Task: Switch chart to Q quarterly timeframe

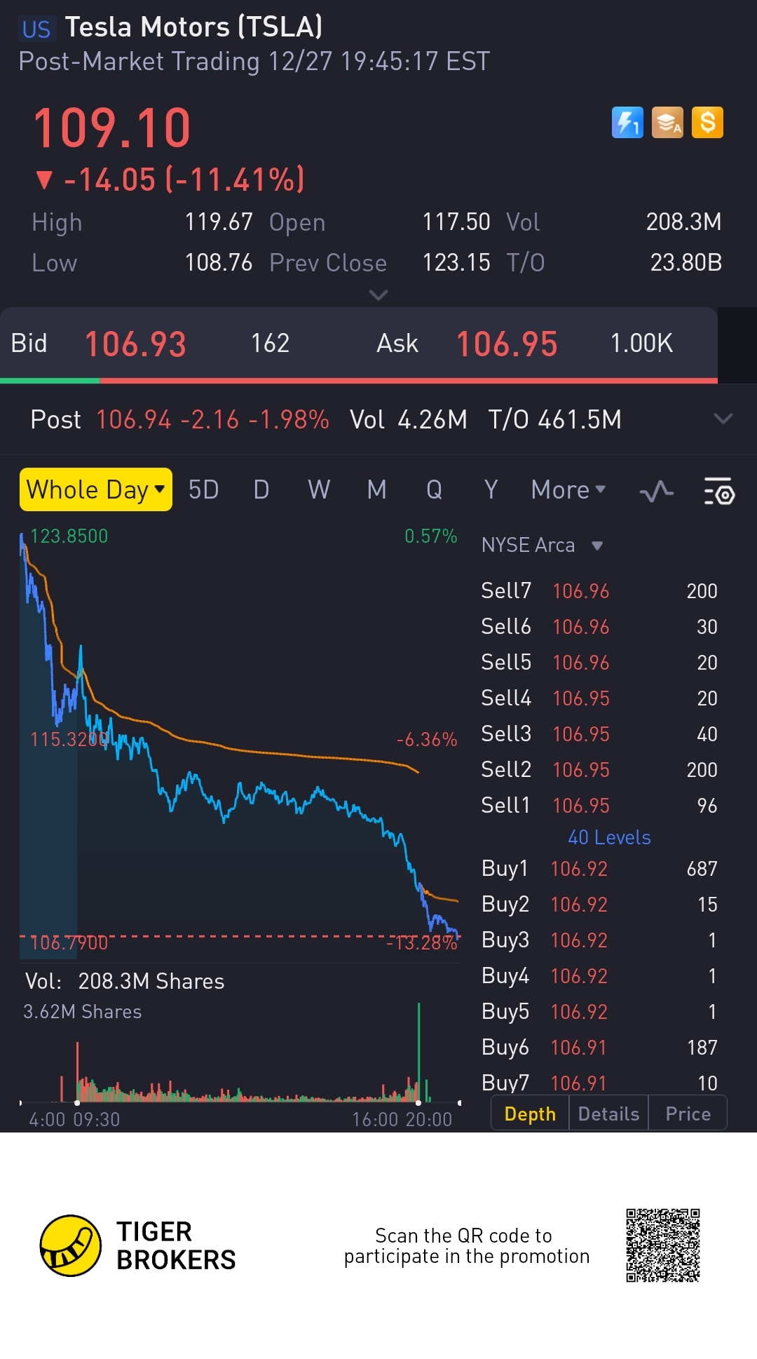Action: tap(435, 489)
